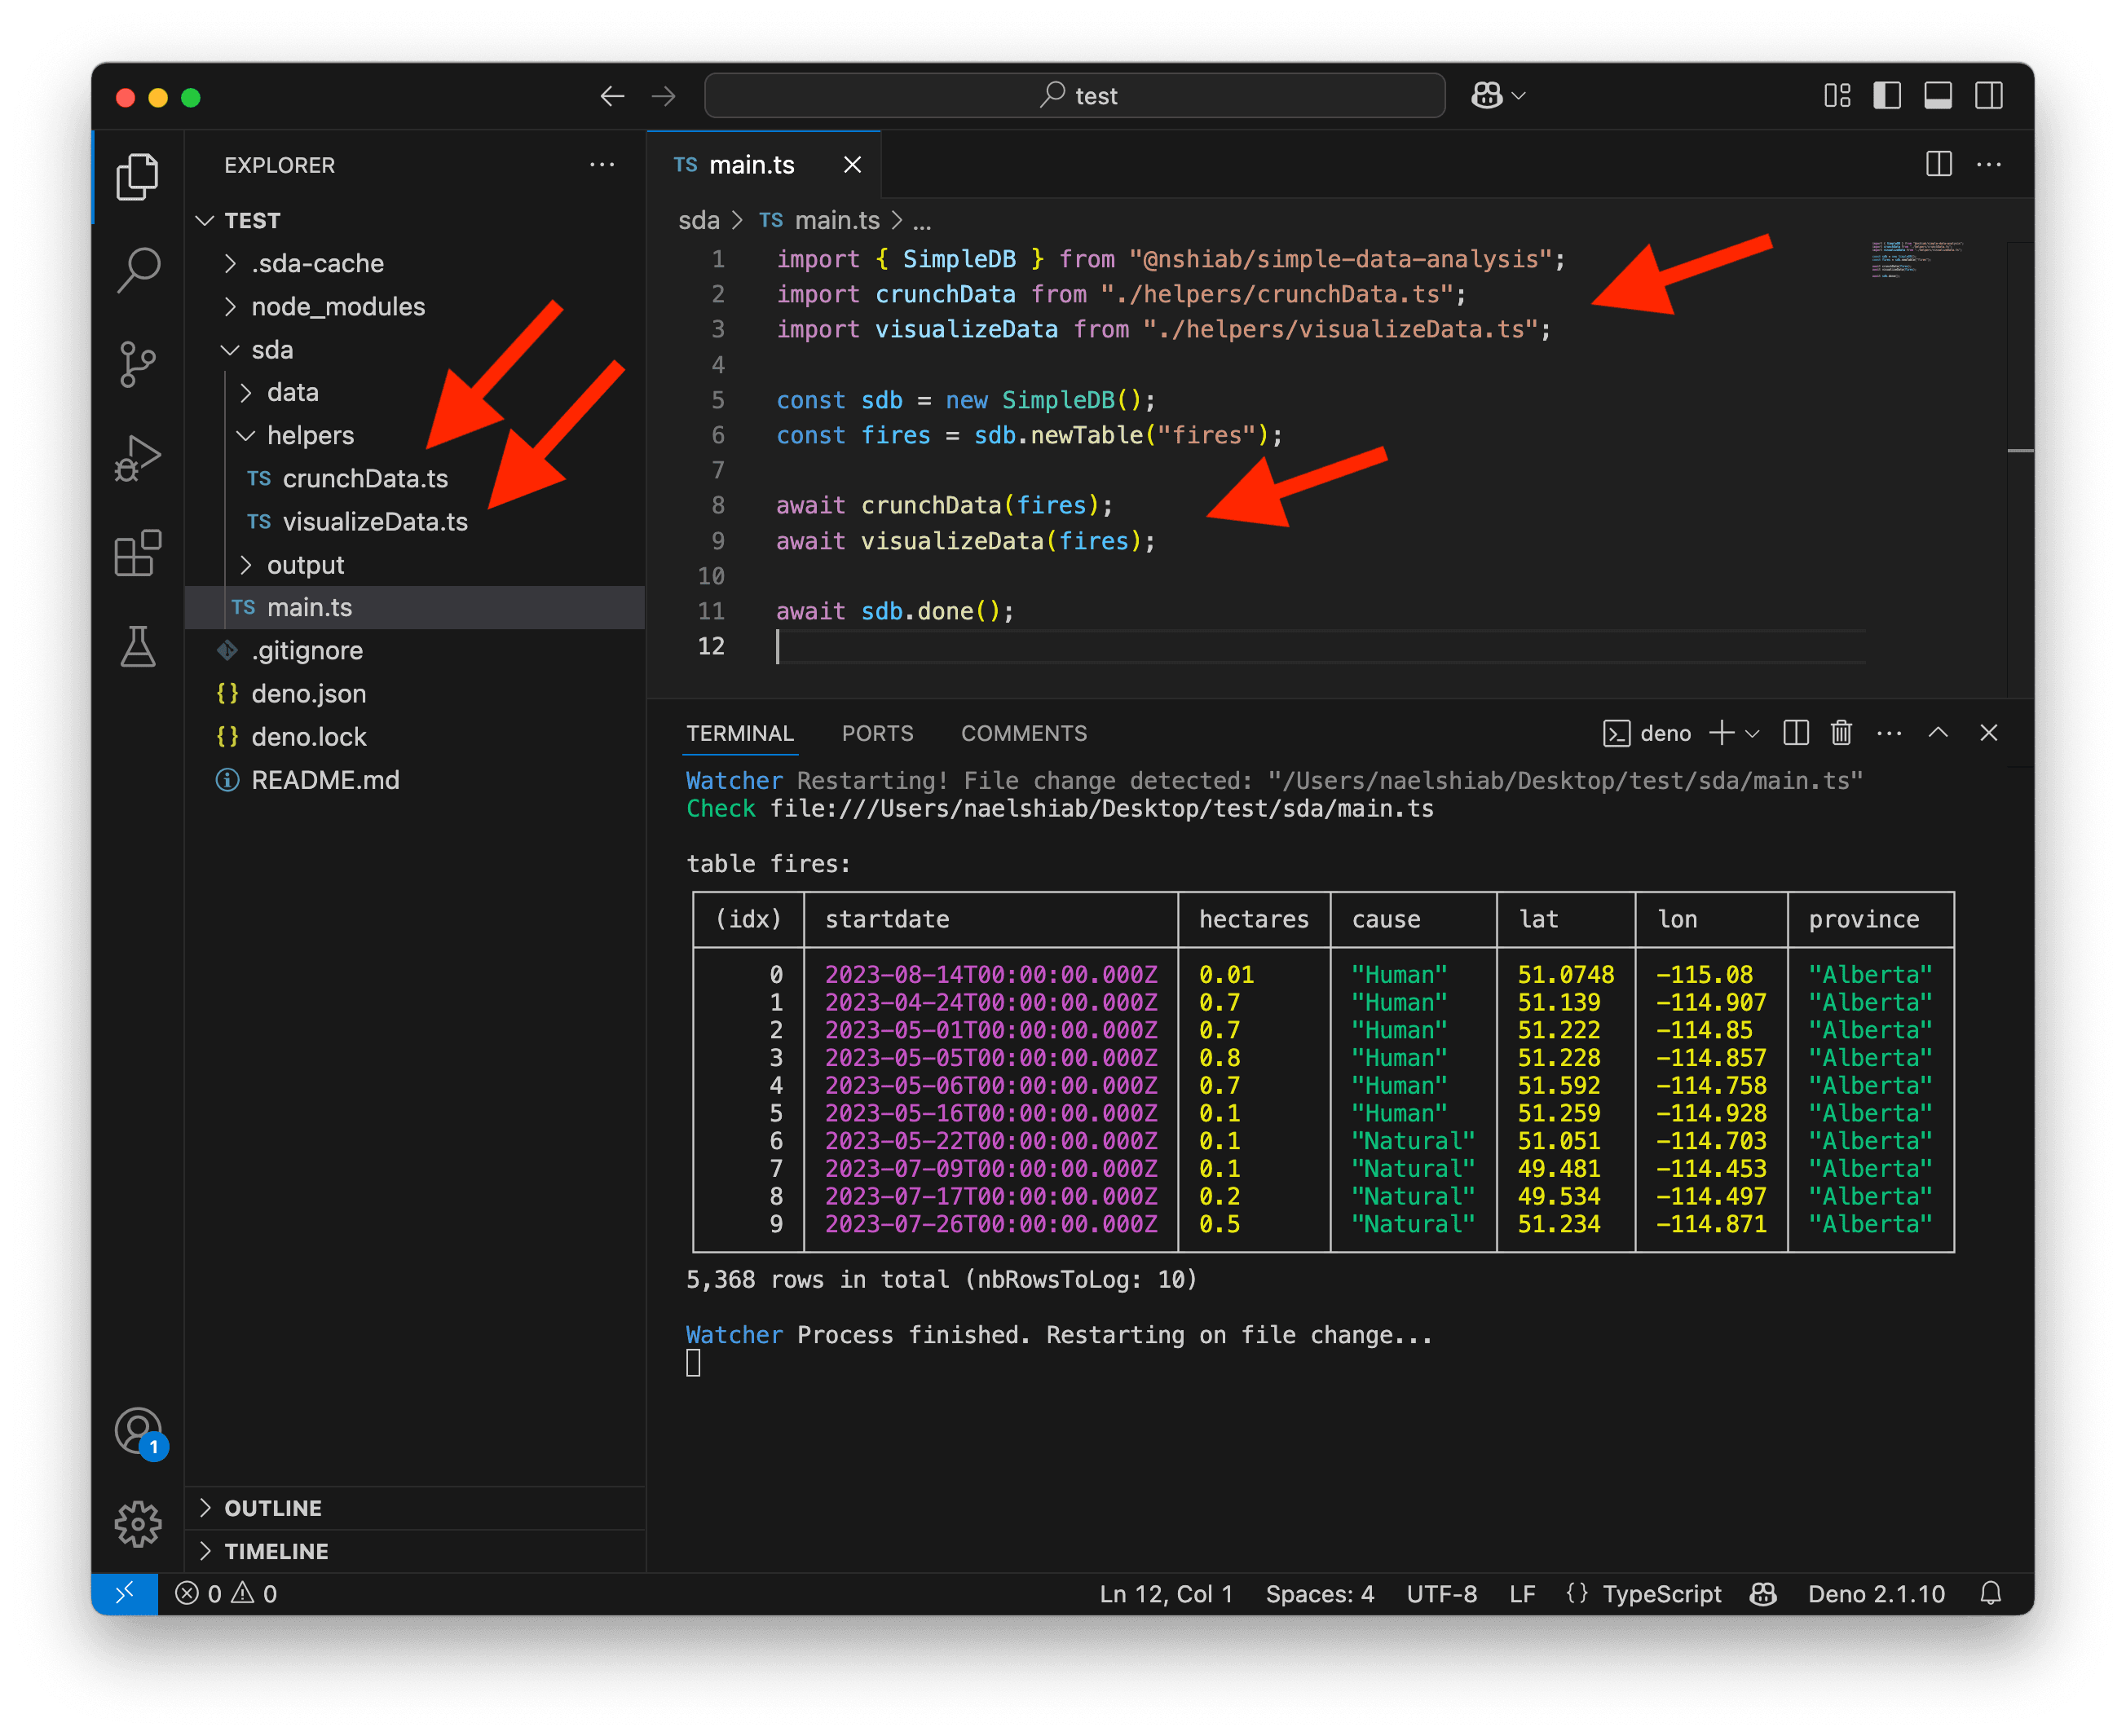
Task: Open Explorer Views and More Actions
Action: (x=602, y=164)
